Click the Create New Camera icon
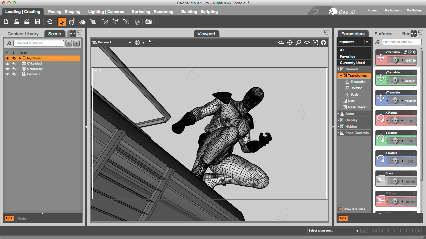The width and height of the screenshot is (426, 239). click(x=93, y=22)
